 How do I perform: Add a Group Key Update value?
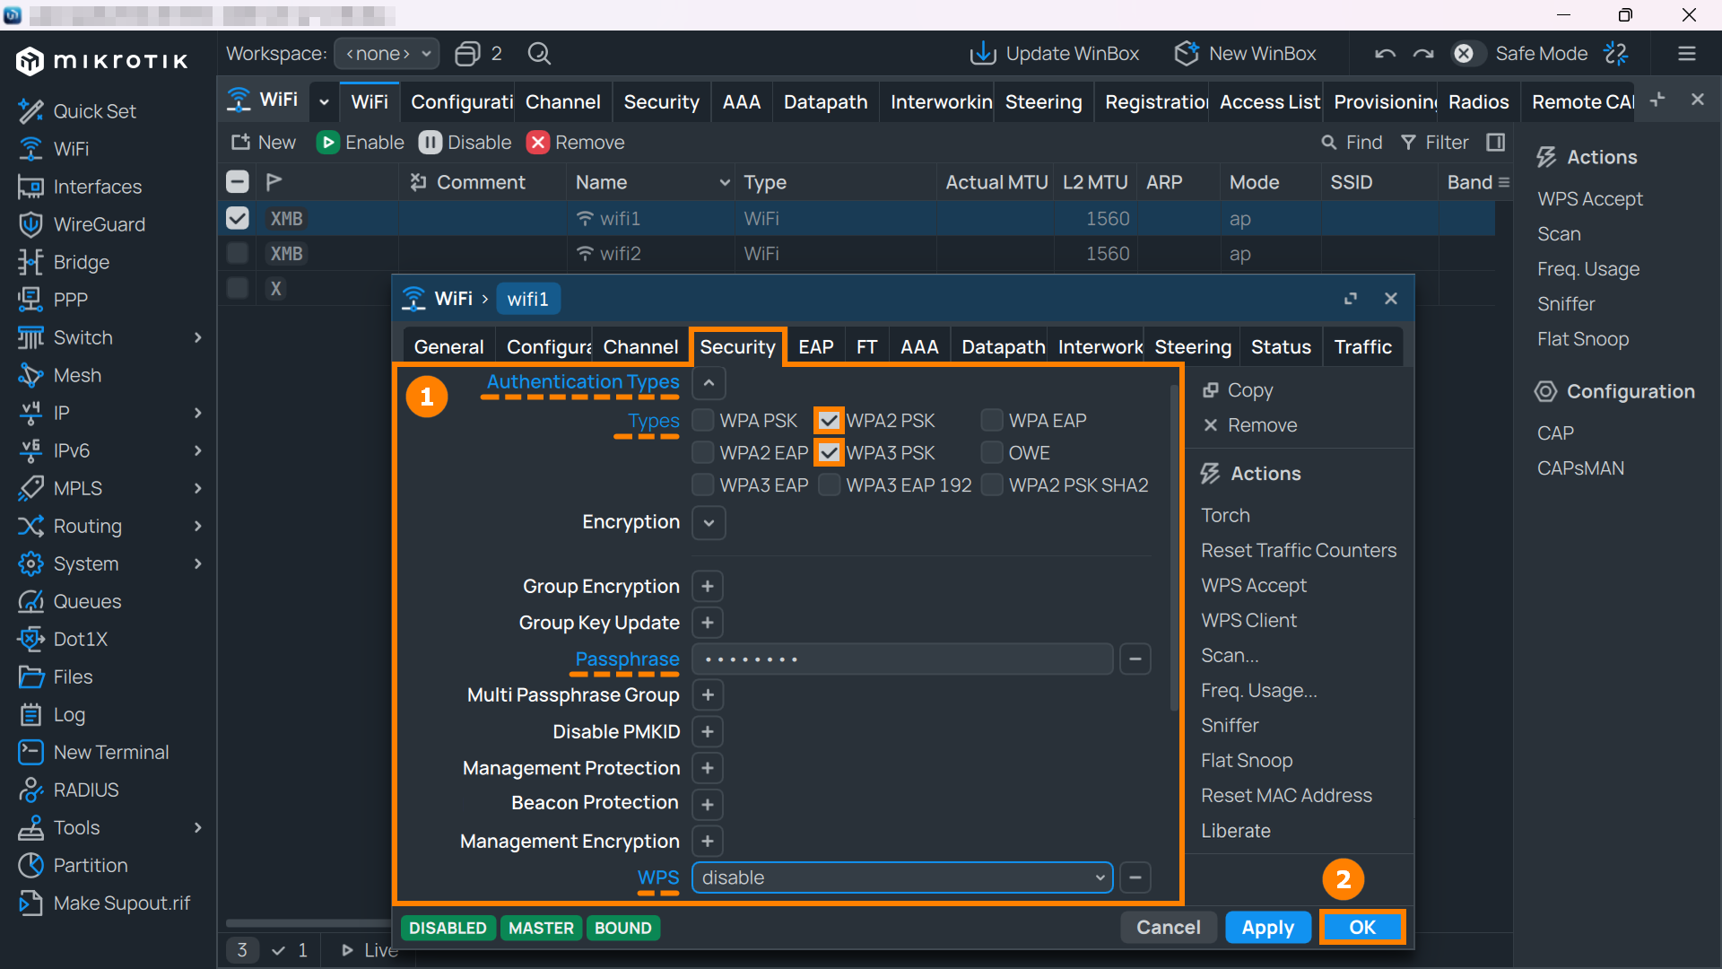[708, 623]
